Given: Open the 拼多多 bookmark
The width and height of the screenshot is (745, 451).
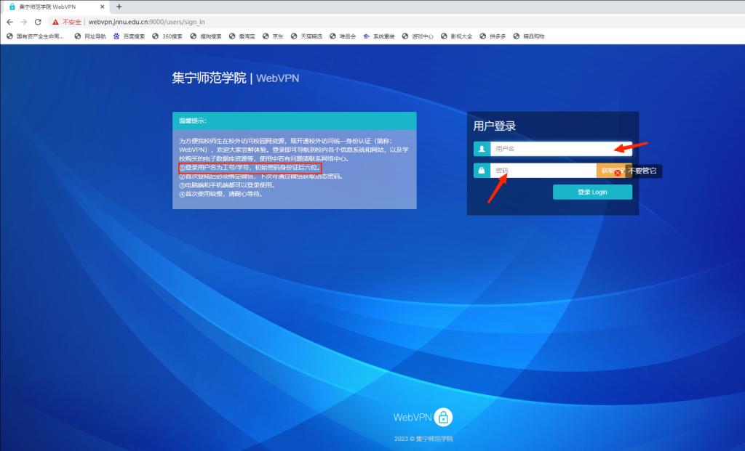Looking at the screenshot, I should pos(493,36).
